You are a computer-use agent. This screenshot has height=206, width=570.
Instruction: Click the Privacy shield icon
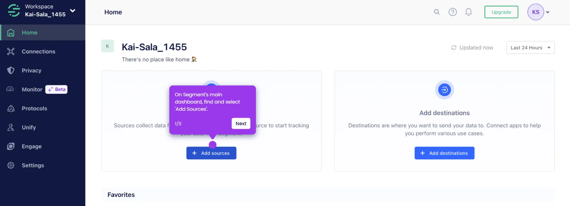pyautogui.click(x=11, y=70)
